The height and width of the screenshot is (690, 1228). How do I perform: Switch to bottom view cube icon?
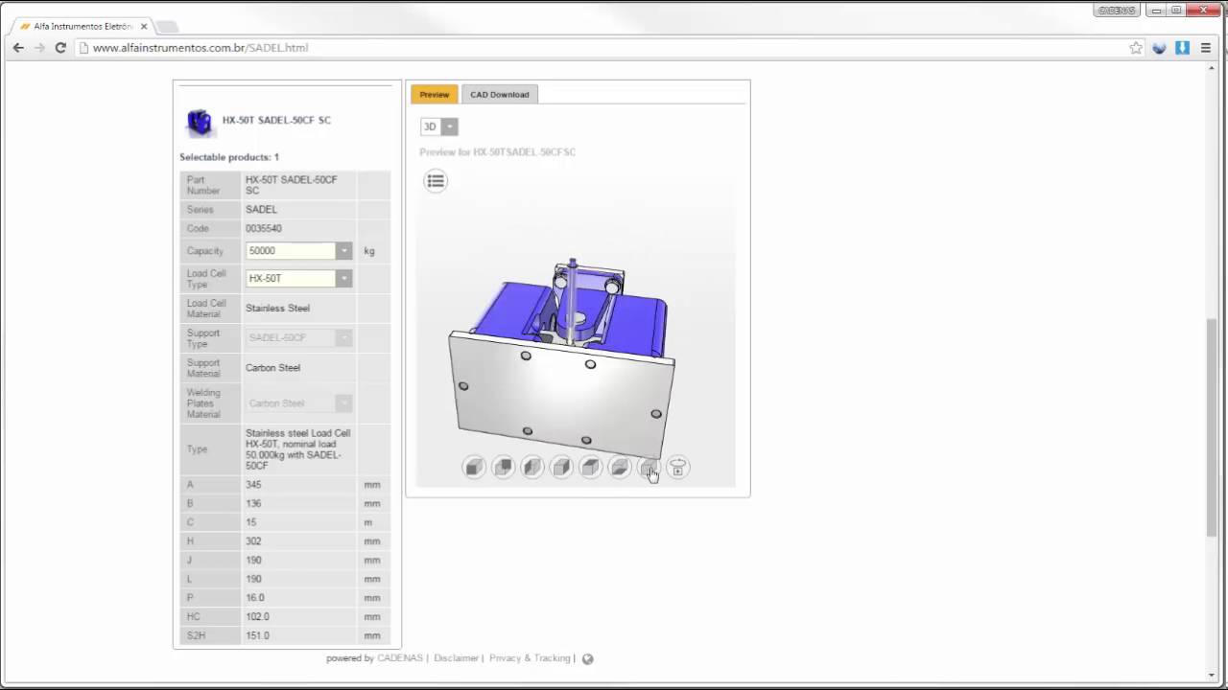pos(620,468)
